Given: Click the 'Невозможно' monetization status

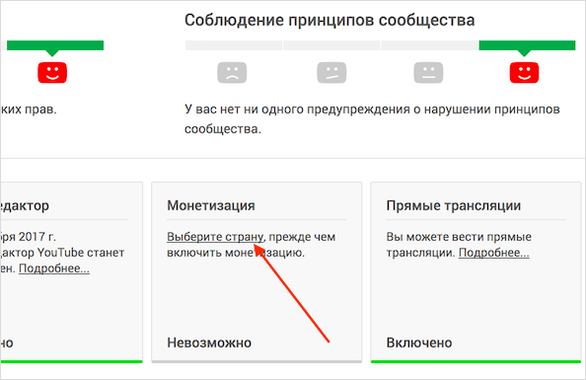Looking at the screenshot, I should [x=209, y=342].
